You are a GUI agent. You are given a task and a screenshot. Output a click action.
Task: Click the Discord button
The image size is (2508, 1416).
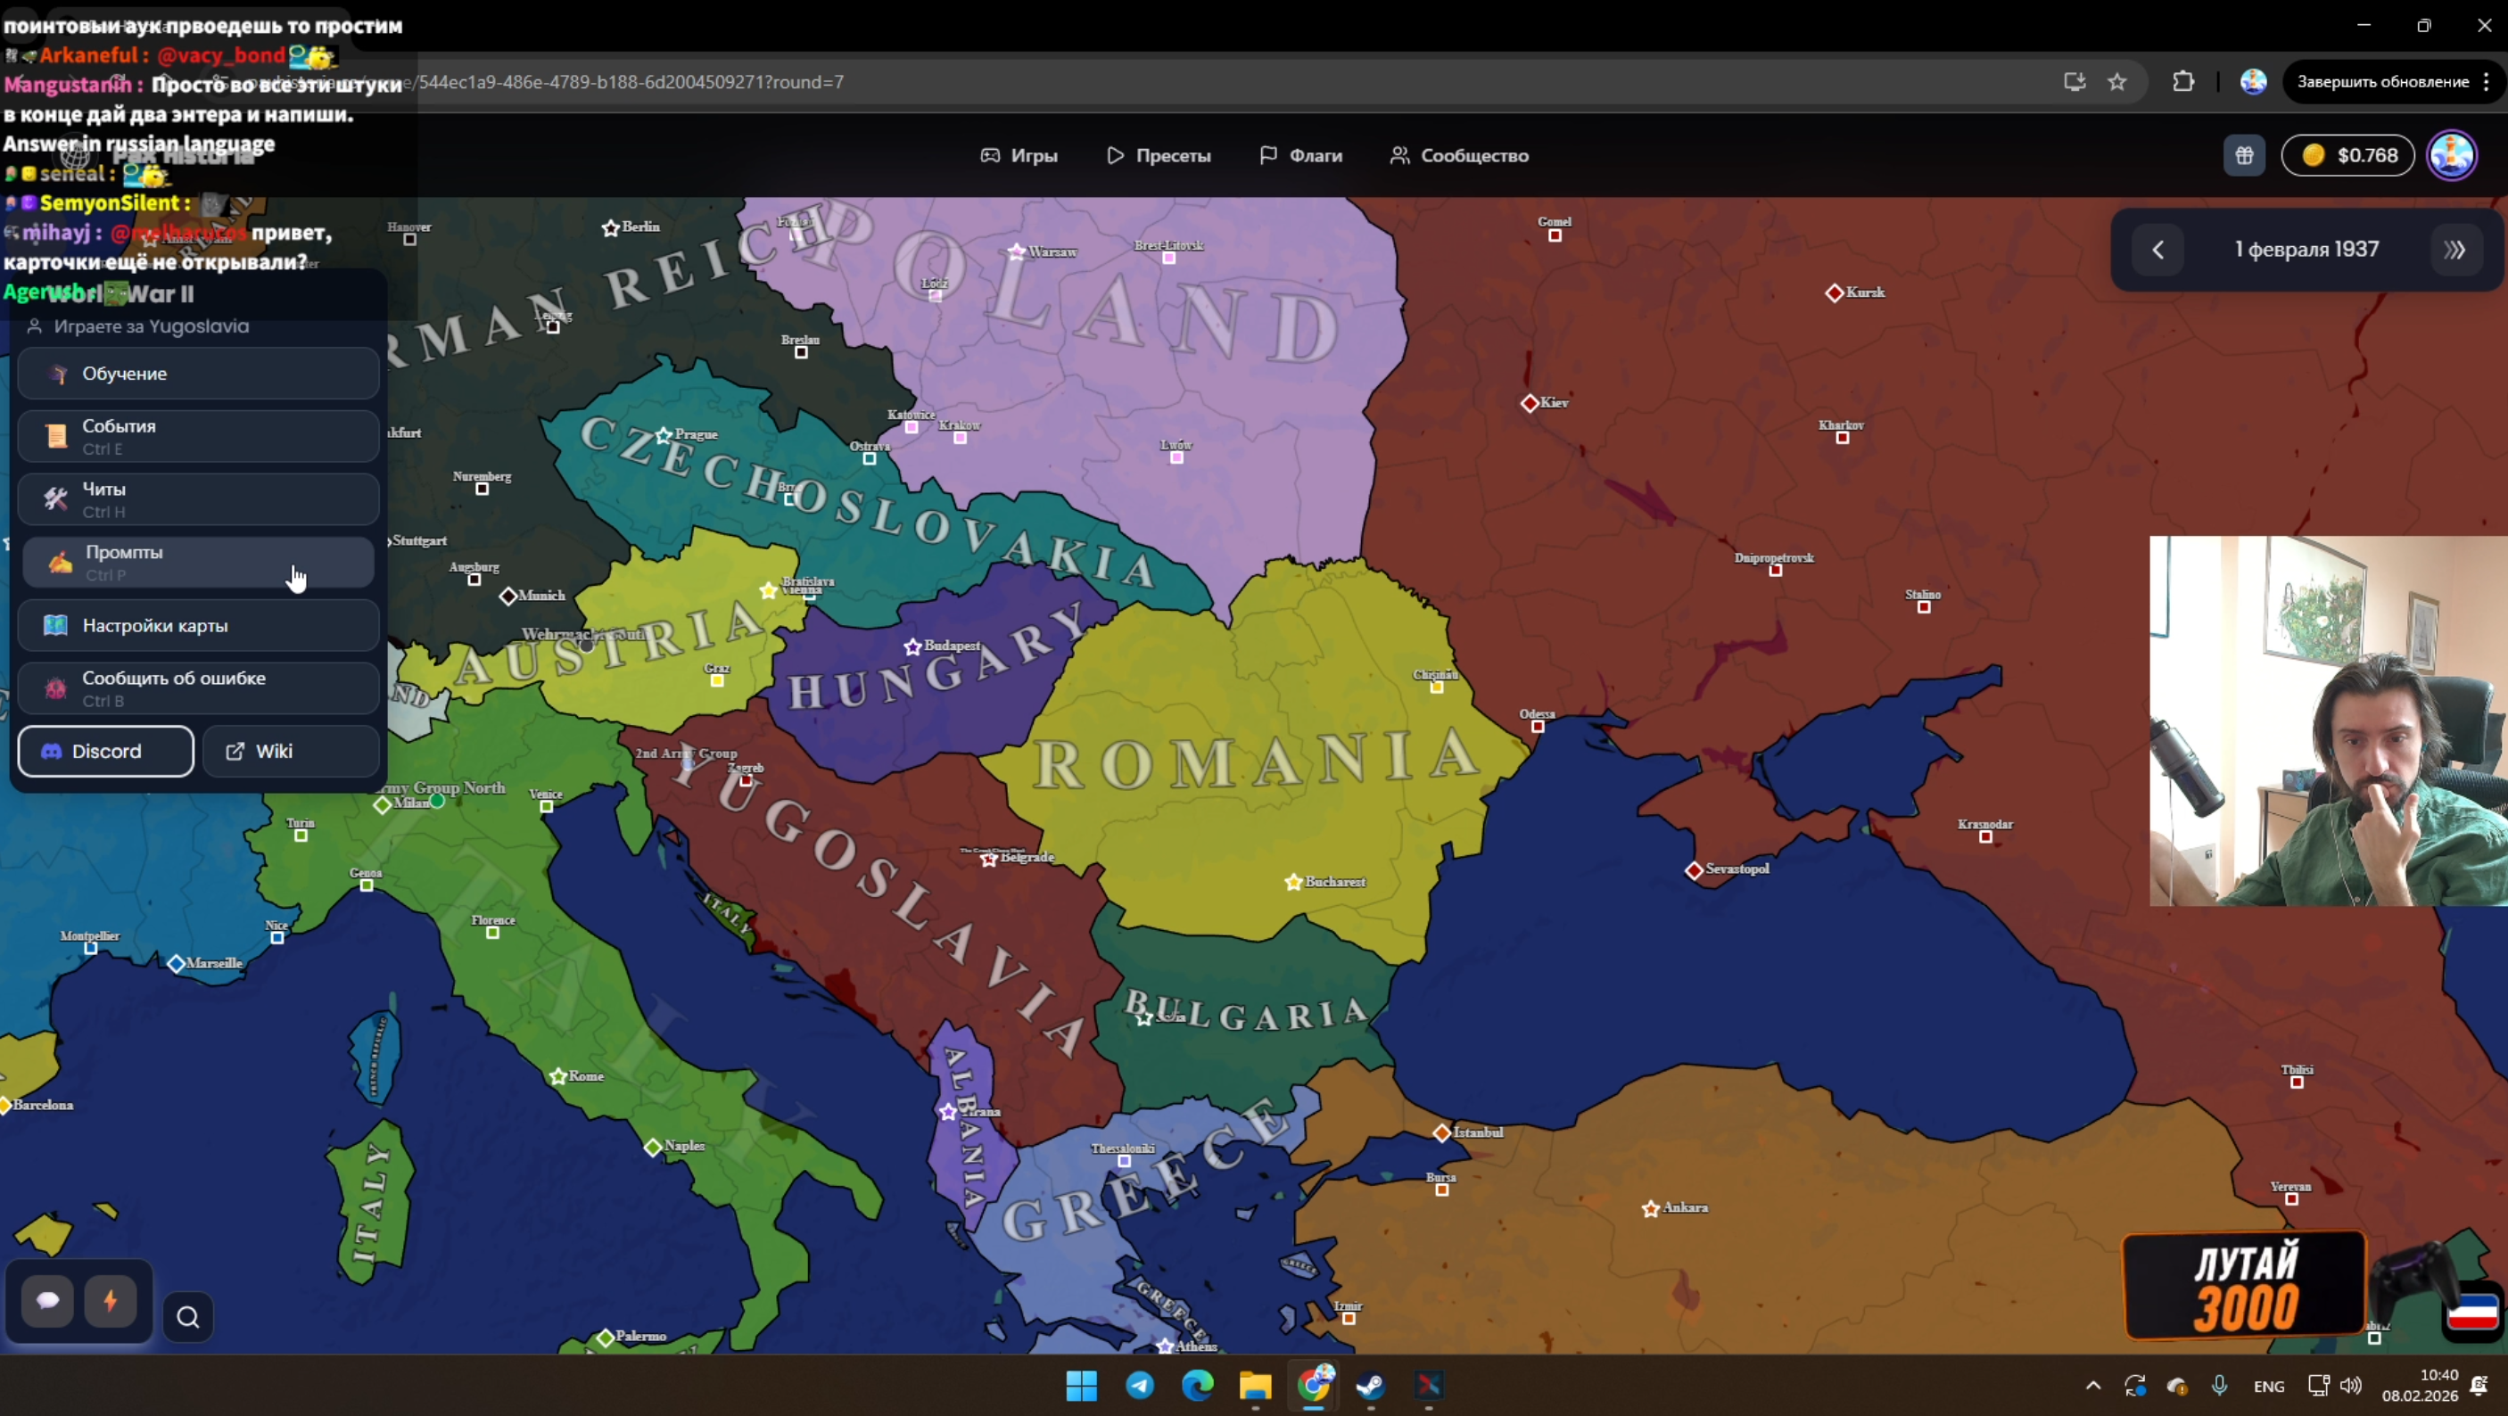pyautogui.click(x=106, y=752)
